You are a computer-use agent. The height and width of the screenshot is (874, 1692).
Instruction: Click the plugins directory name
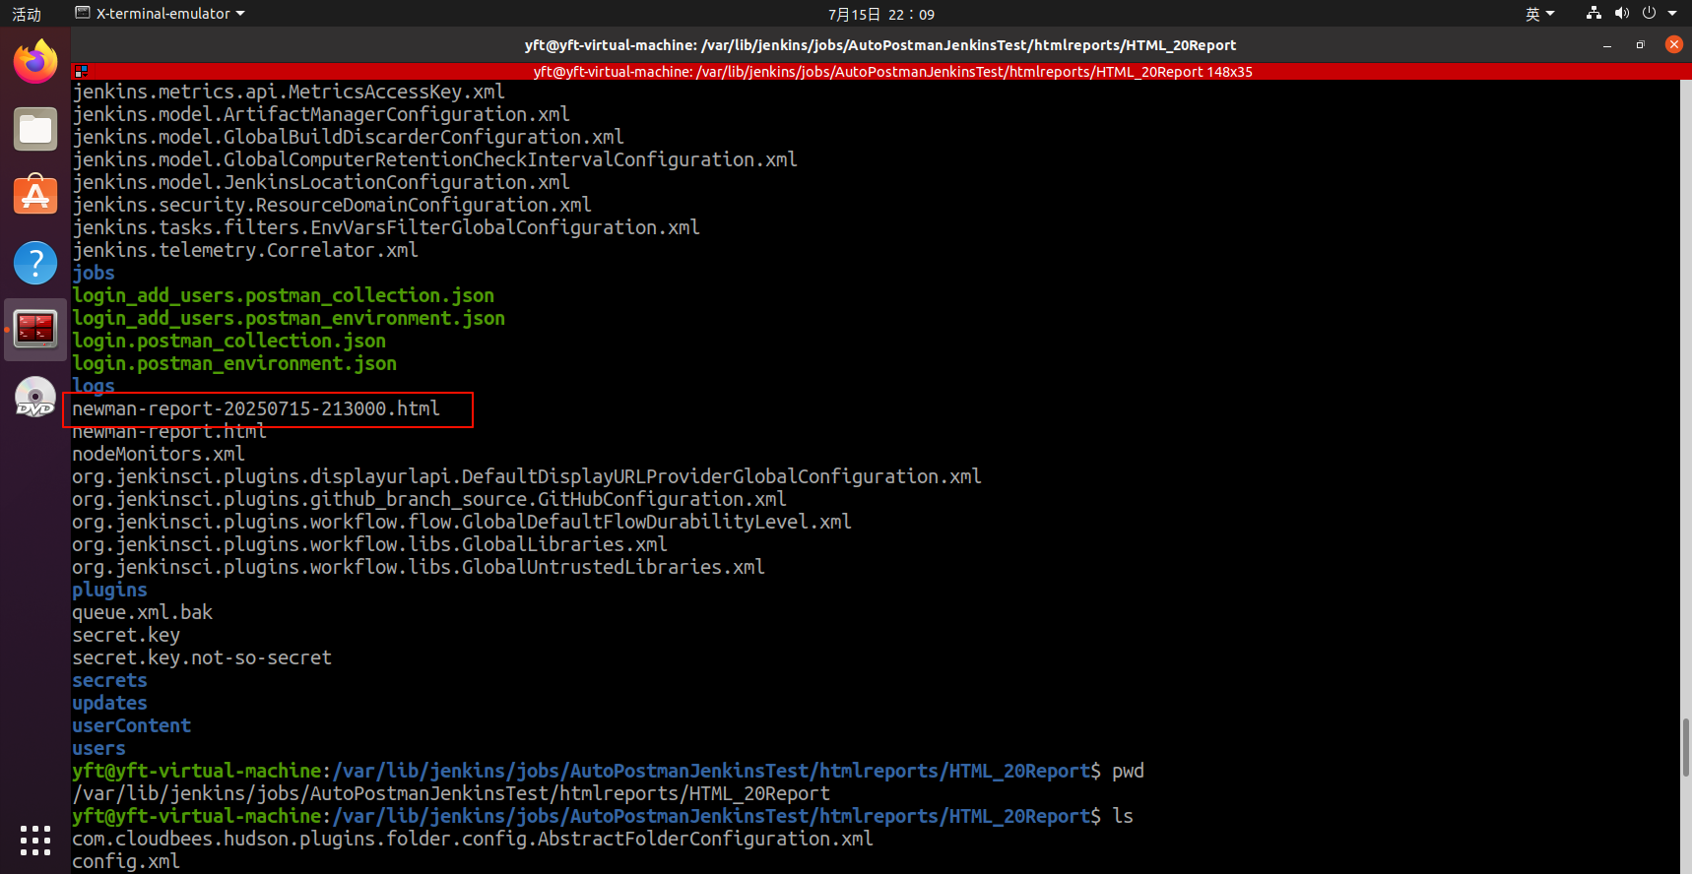pyautogui.click(x=109, y=590)
